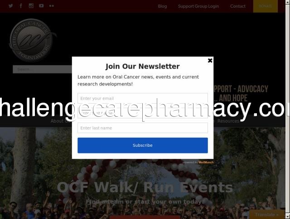The image size is (290, 219).
Task: Open the Flickr social icon
Action: tap(51, 6)
